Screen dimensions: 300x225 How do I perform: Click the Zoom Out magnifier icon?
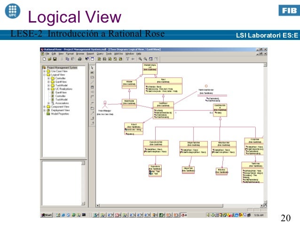[x=145, y=59]
